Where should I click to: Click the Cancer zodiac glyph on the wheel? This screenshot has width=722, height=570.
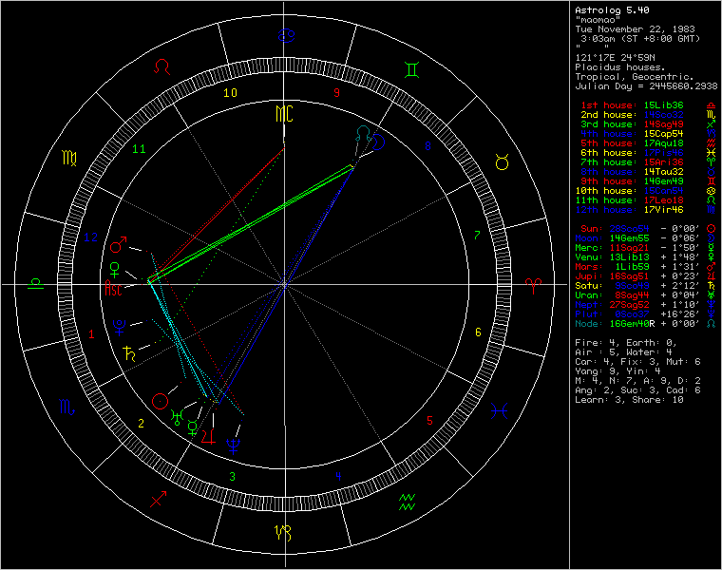tap(286, 35)
